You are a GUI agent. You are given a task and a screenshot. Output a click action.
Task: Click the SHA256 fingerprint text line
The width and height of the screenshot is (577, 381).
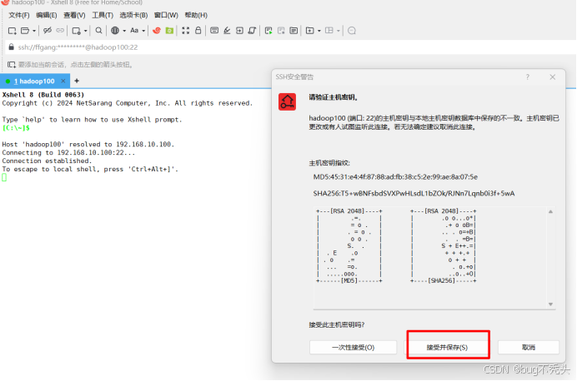414,194
